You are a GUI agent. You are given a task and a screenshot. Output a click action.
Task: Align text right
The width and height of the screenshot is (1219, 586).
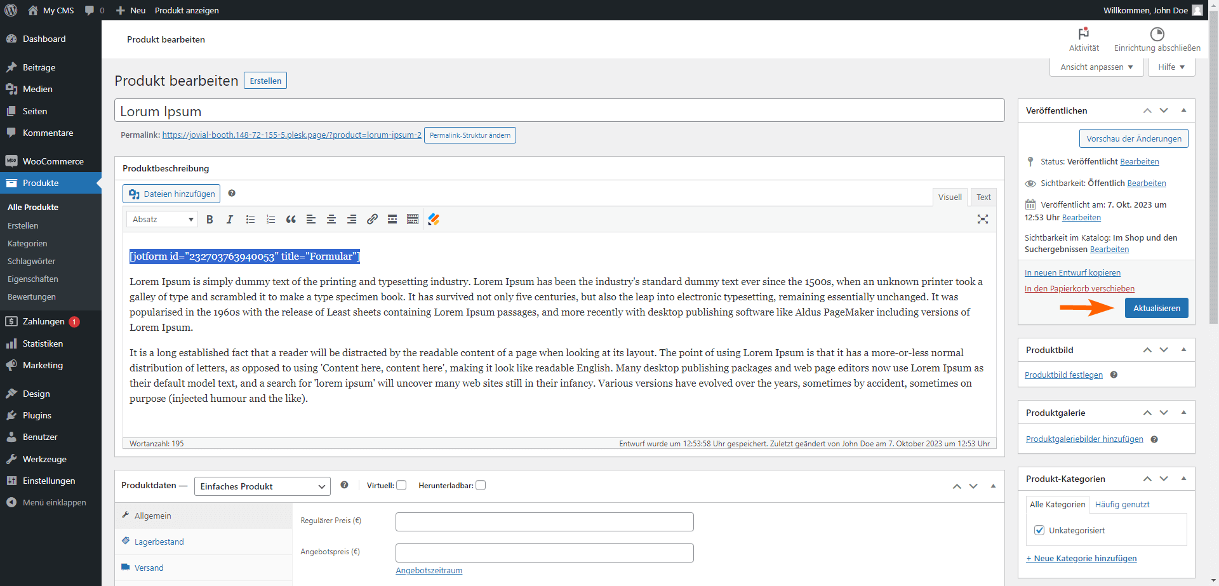click(352, 219)
